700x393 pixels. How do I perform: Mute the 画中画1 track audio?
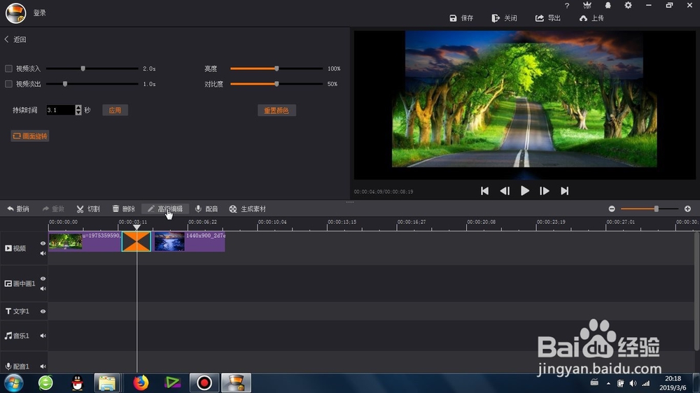(x=43, y=289)
